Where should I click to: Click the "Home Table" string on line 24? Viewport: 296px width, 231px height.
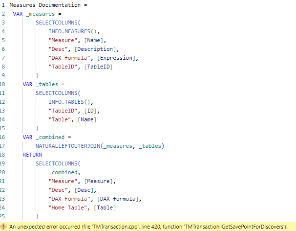pos(68,208)
